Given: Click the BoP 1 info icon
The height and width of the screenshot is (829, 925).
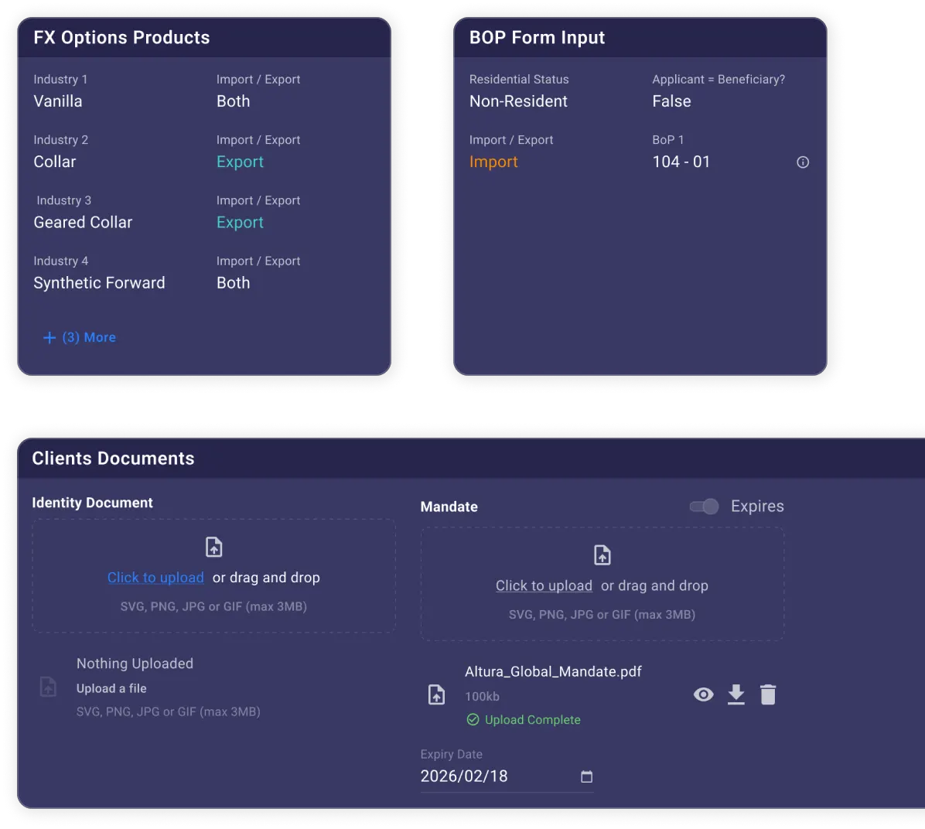Looking at the screenshot, I should [803, 162].
